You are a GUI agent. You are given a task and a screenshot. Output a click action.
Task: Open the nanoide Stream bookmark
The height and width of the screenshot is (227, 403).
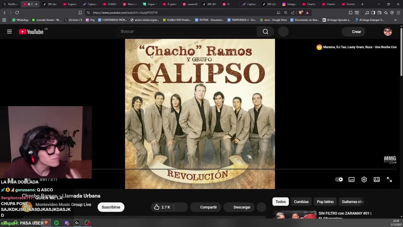(x=46, y=20)
